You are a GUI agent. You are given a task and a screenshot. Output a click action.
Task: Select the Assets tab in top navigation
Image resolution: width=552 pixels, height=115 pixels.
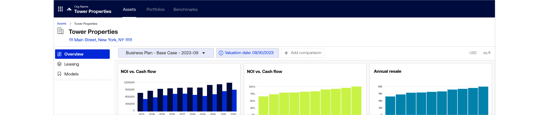(x=129, y=9)
